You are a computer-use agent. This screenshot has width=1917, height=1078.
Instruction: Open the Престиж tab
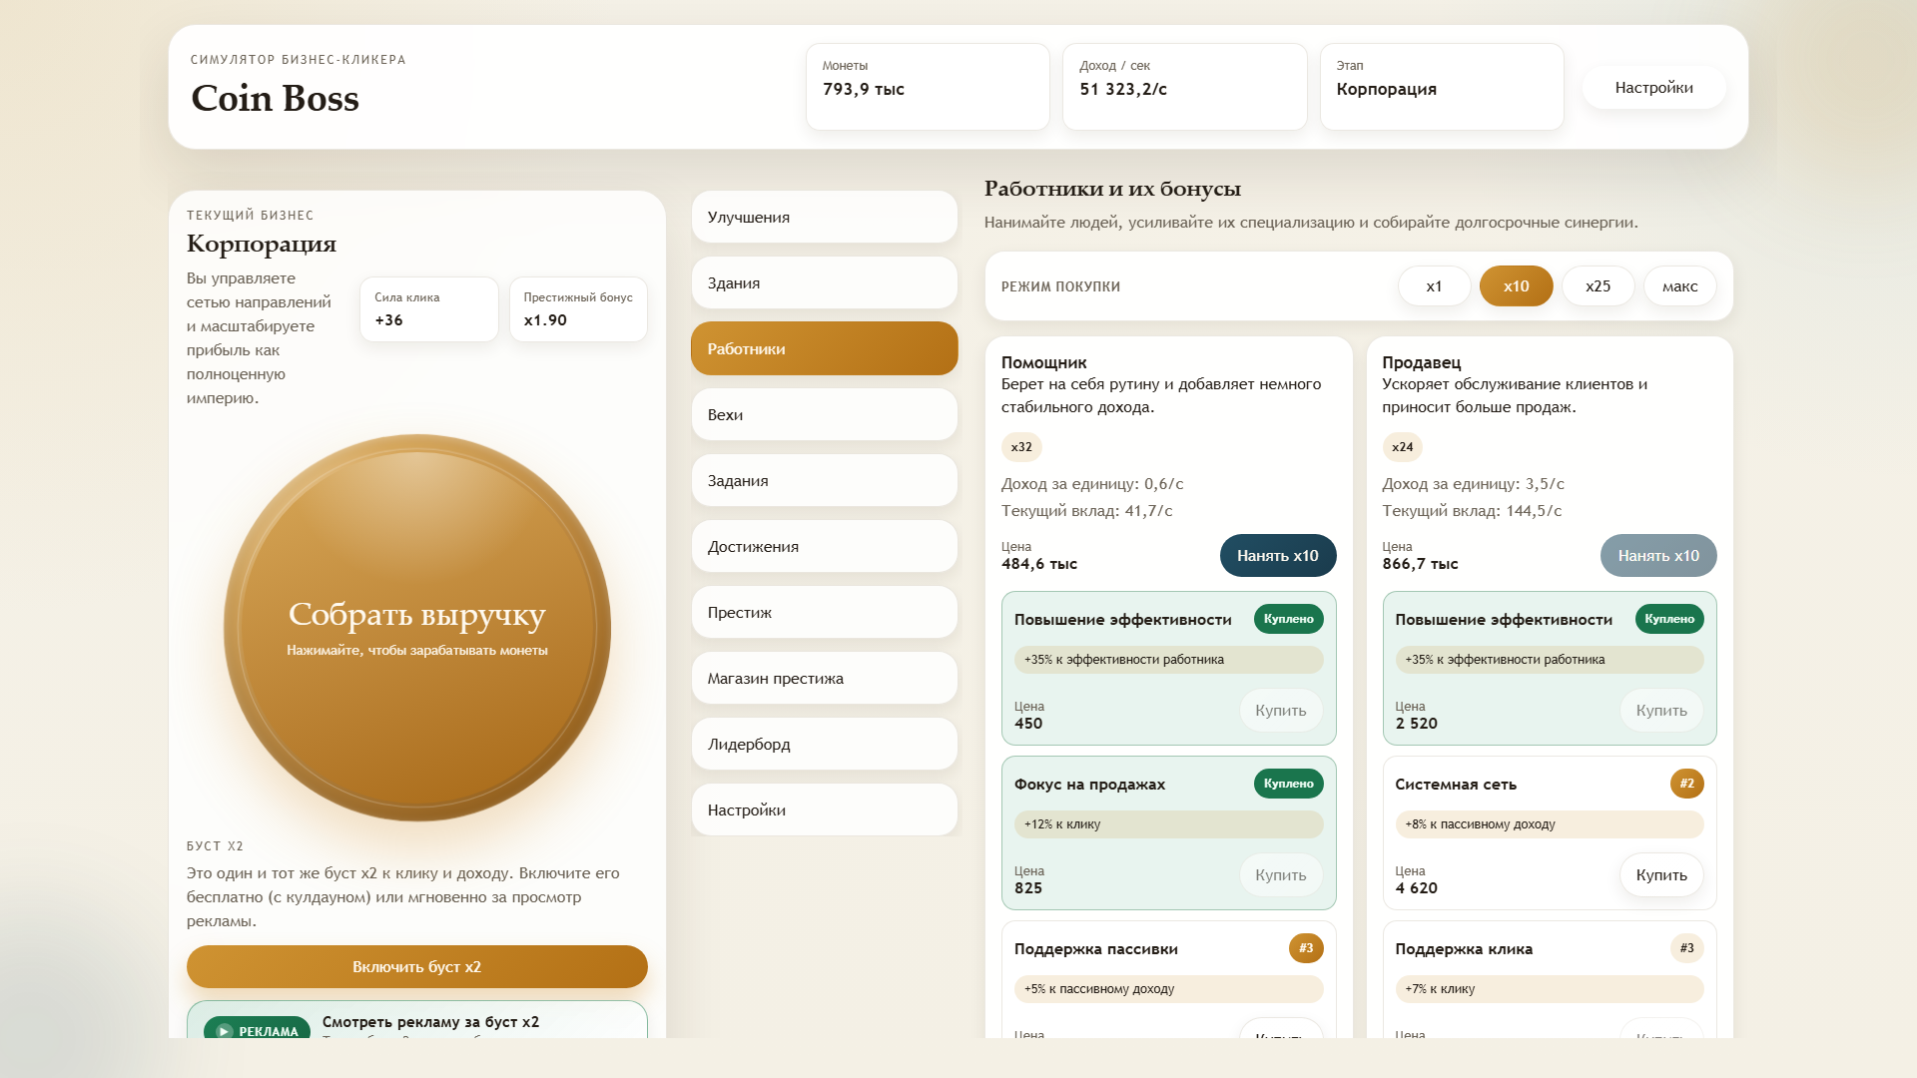(x=825, y=613)
